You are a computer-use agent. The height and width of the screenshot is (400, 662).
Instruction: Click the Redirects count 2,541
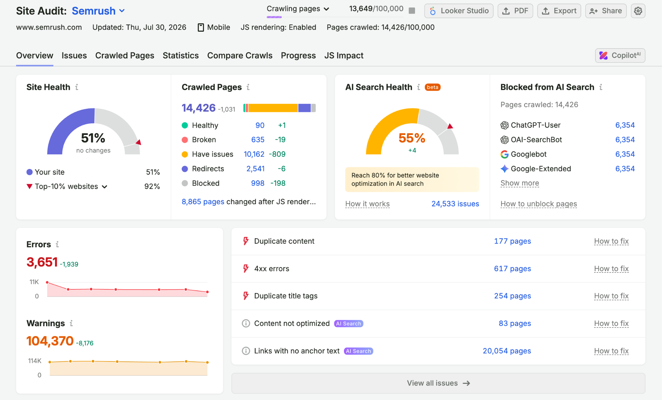click(x=255, y=169)
